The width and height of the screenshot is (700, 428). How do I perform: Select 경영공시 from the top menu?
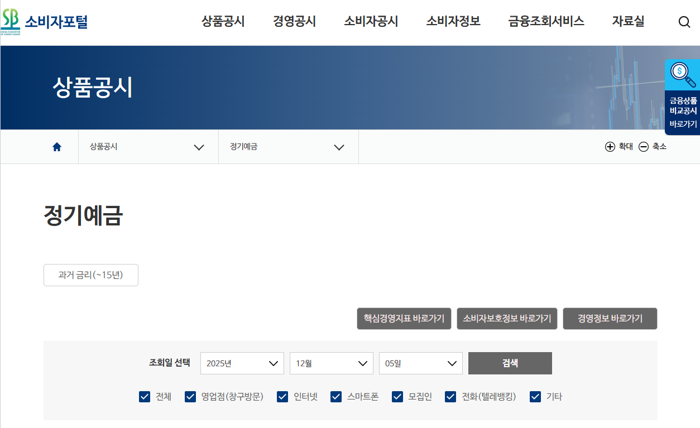[x=295, y=22]
